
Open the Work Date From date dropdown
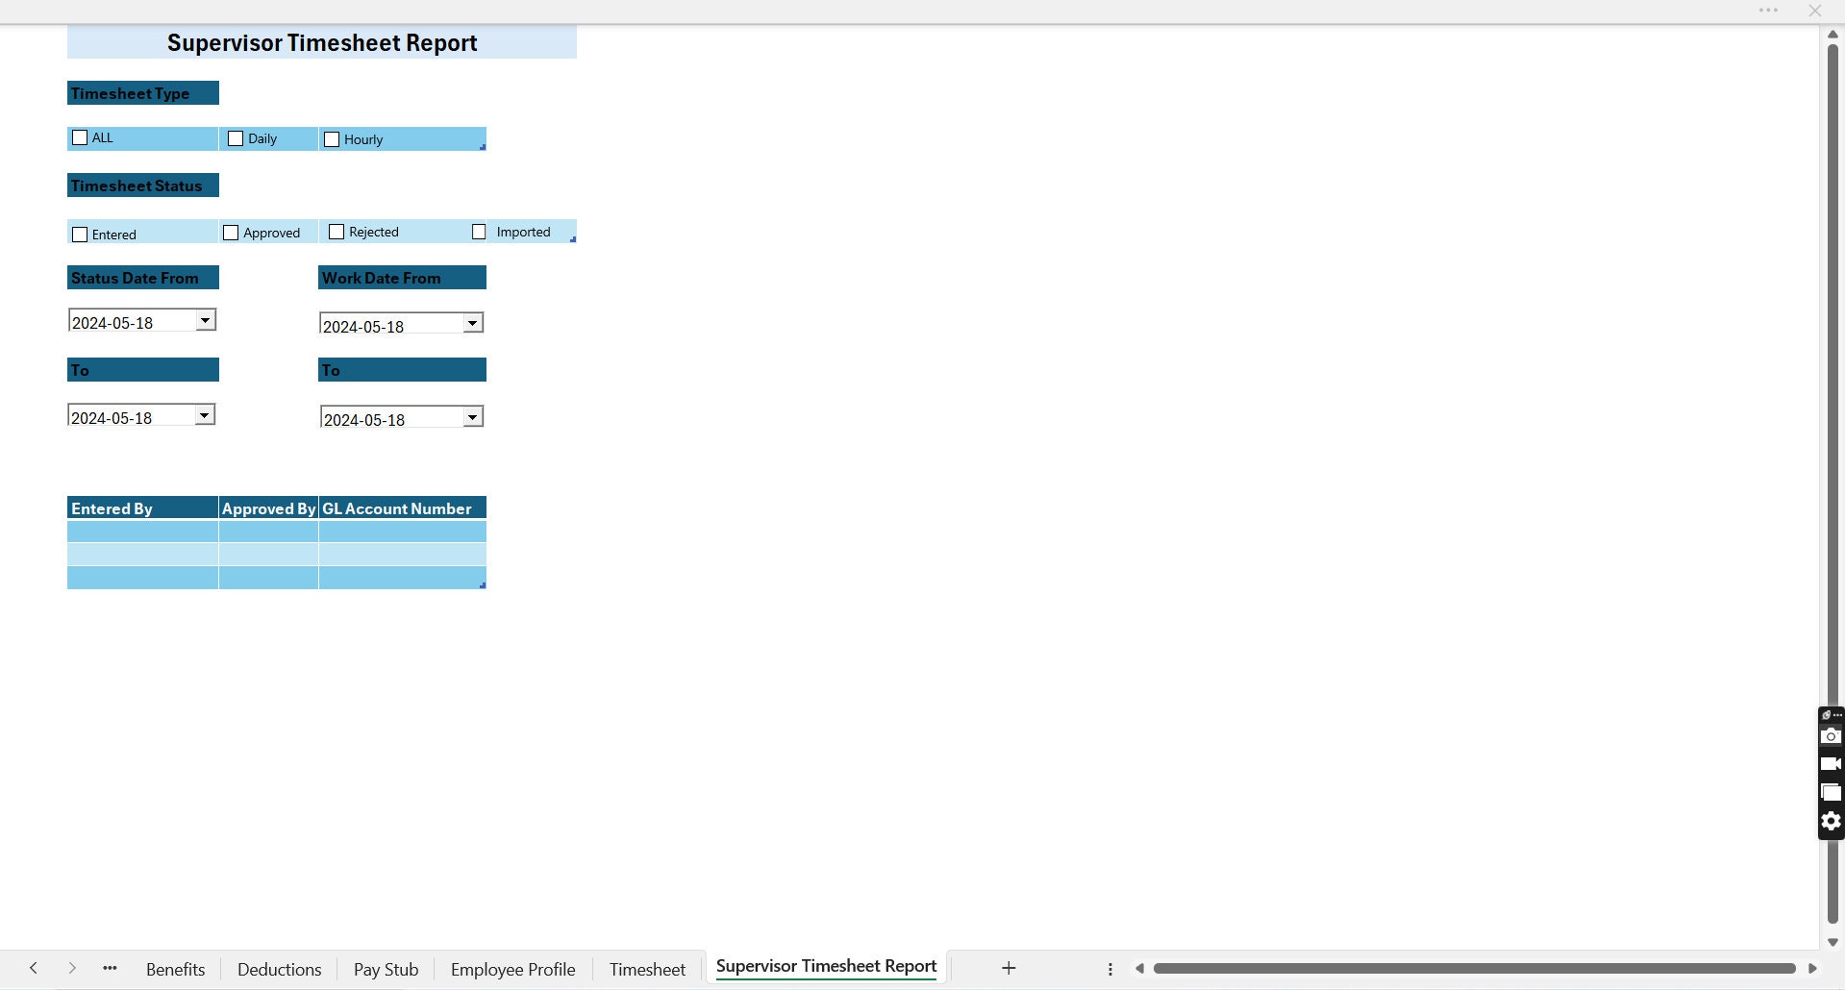472,323
